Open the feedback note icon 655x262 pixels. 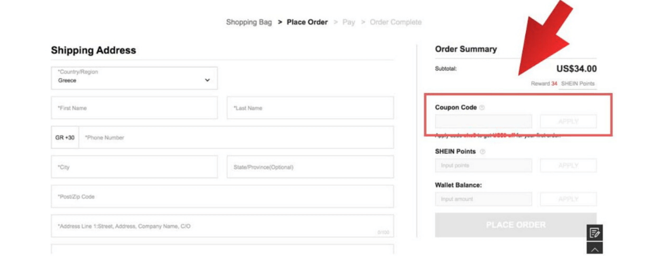pyautogui.click(x=595, y=233)
